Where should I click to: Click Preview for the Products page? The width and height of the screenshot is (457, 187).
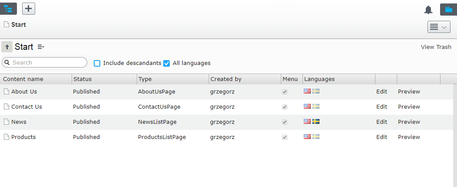409,137
